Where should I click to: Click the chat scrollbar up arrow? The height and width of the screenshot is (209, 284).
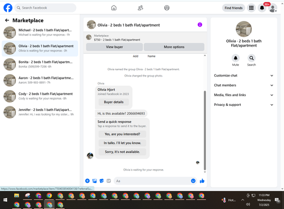[x=204, y=56]
